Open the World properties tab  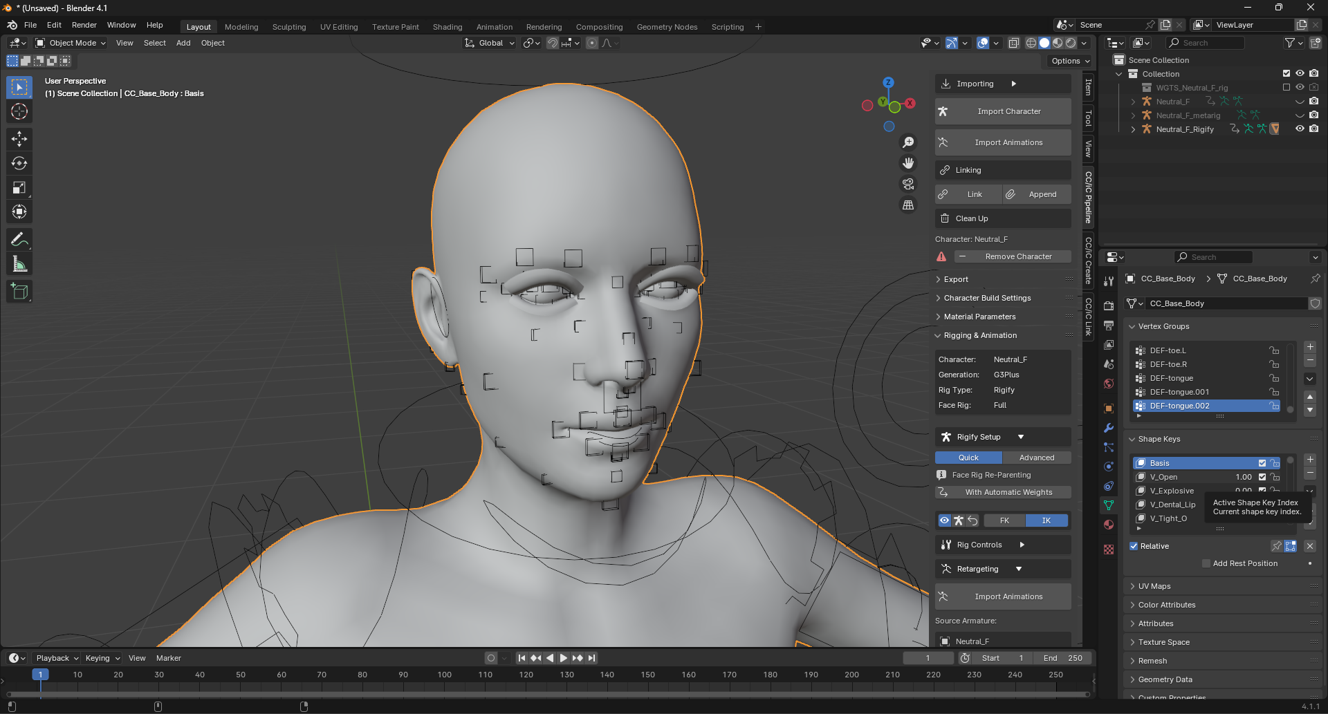click(1109, 384)
